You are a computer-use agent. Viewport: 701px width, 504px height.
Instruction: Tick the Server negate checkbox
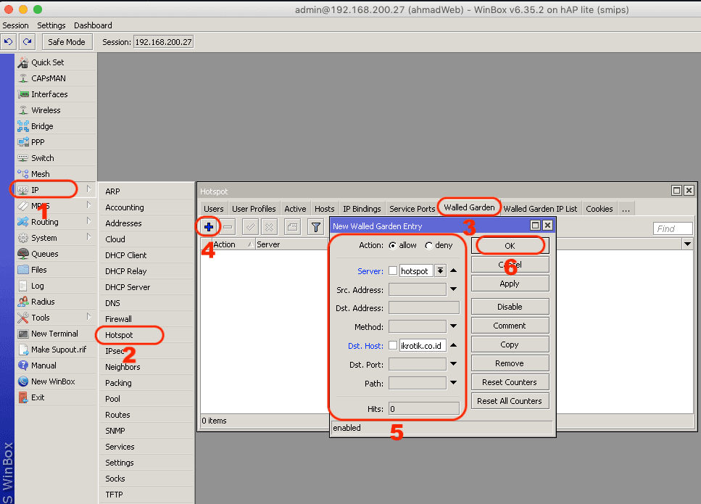392,270
